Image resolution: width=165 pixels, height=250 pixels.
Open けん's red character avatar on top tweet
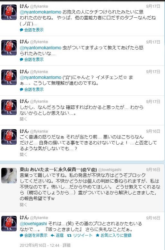[9, 12]
